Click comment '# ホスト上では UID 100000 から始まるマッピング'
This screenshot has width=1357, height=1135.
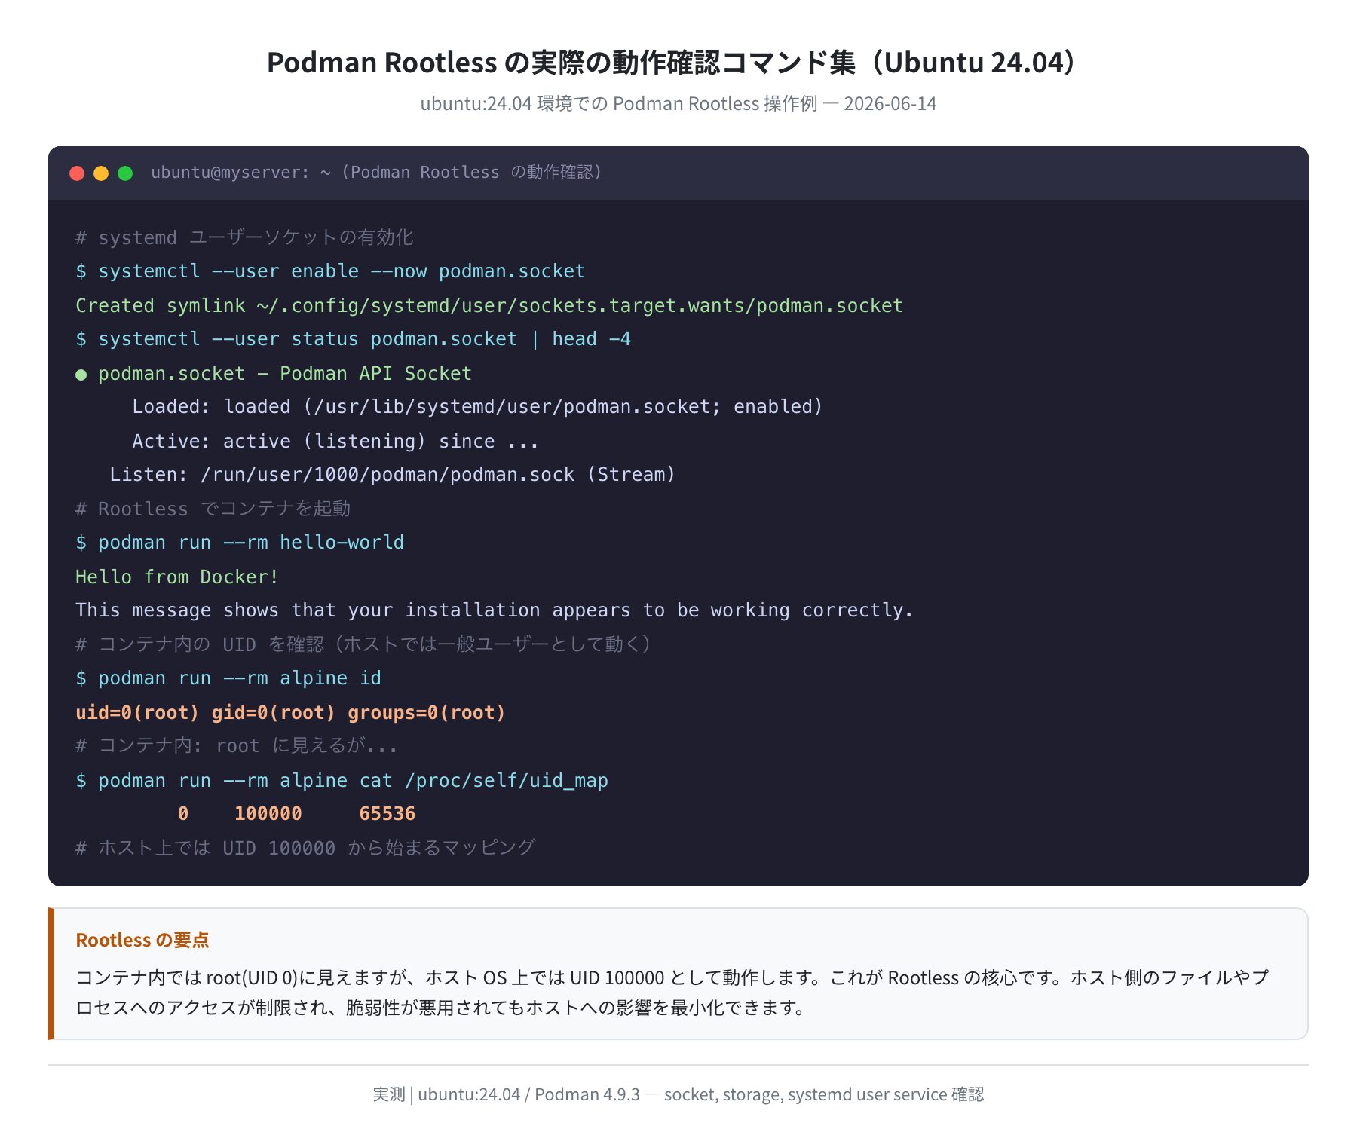coord(305,848)
